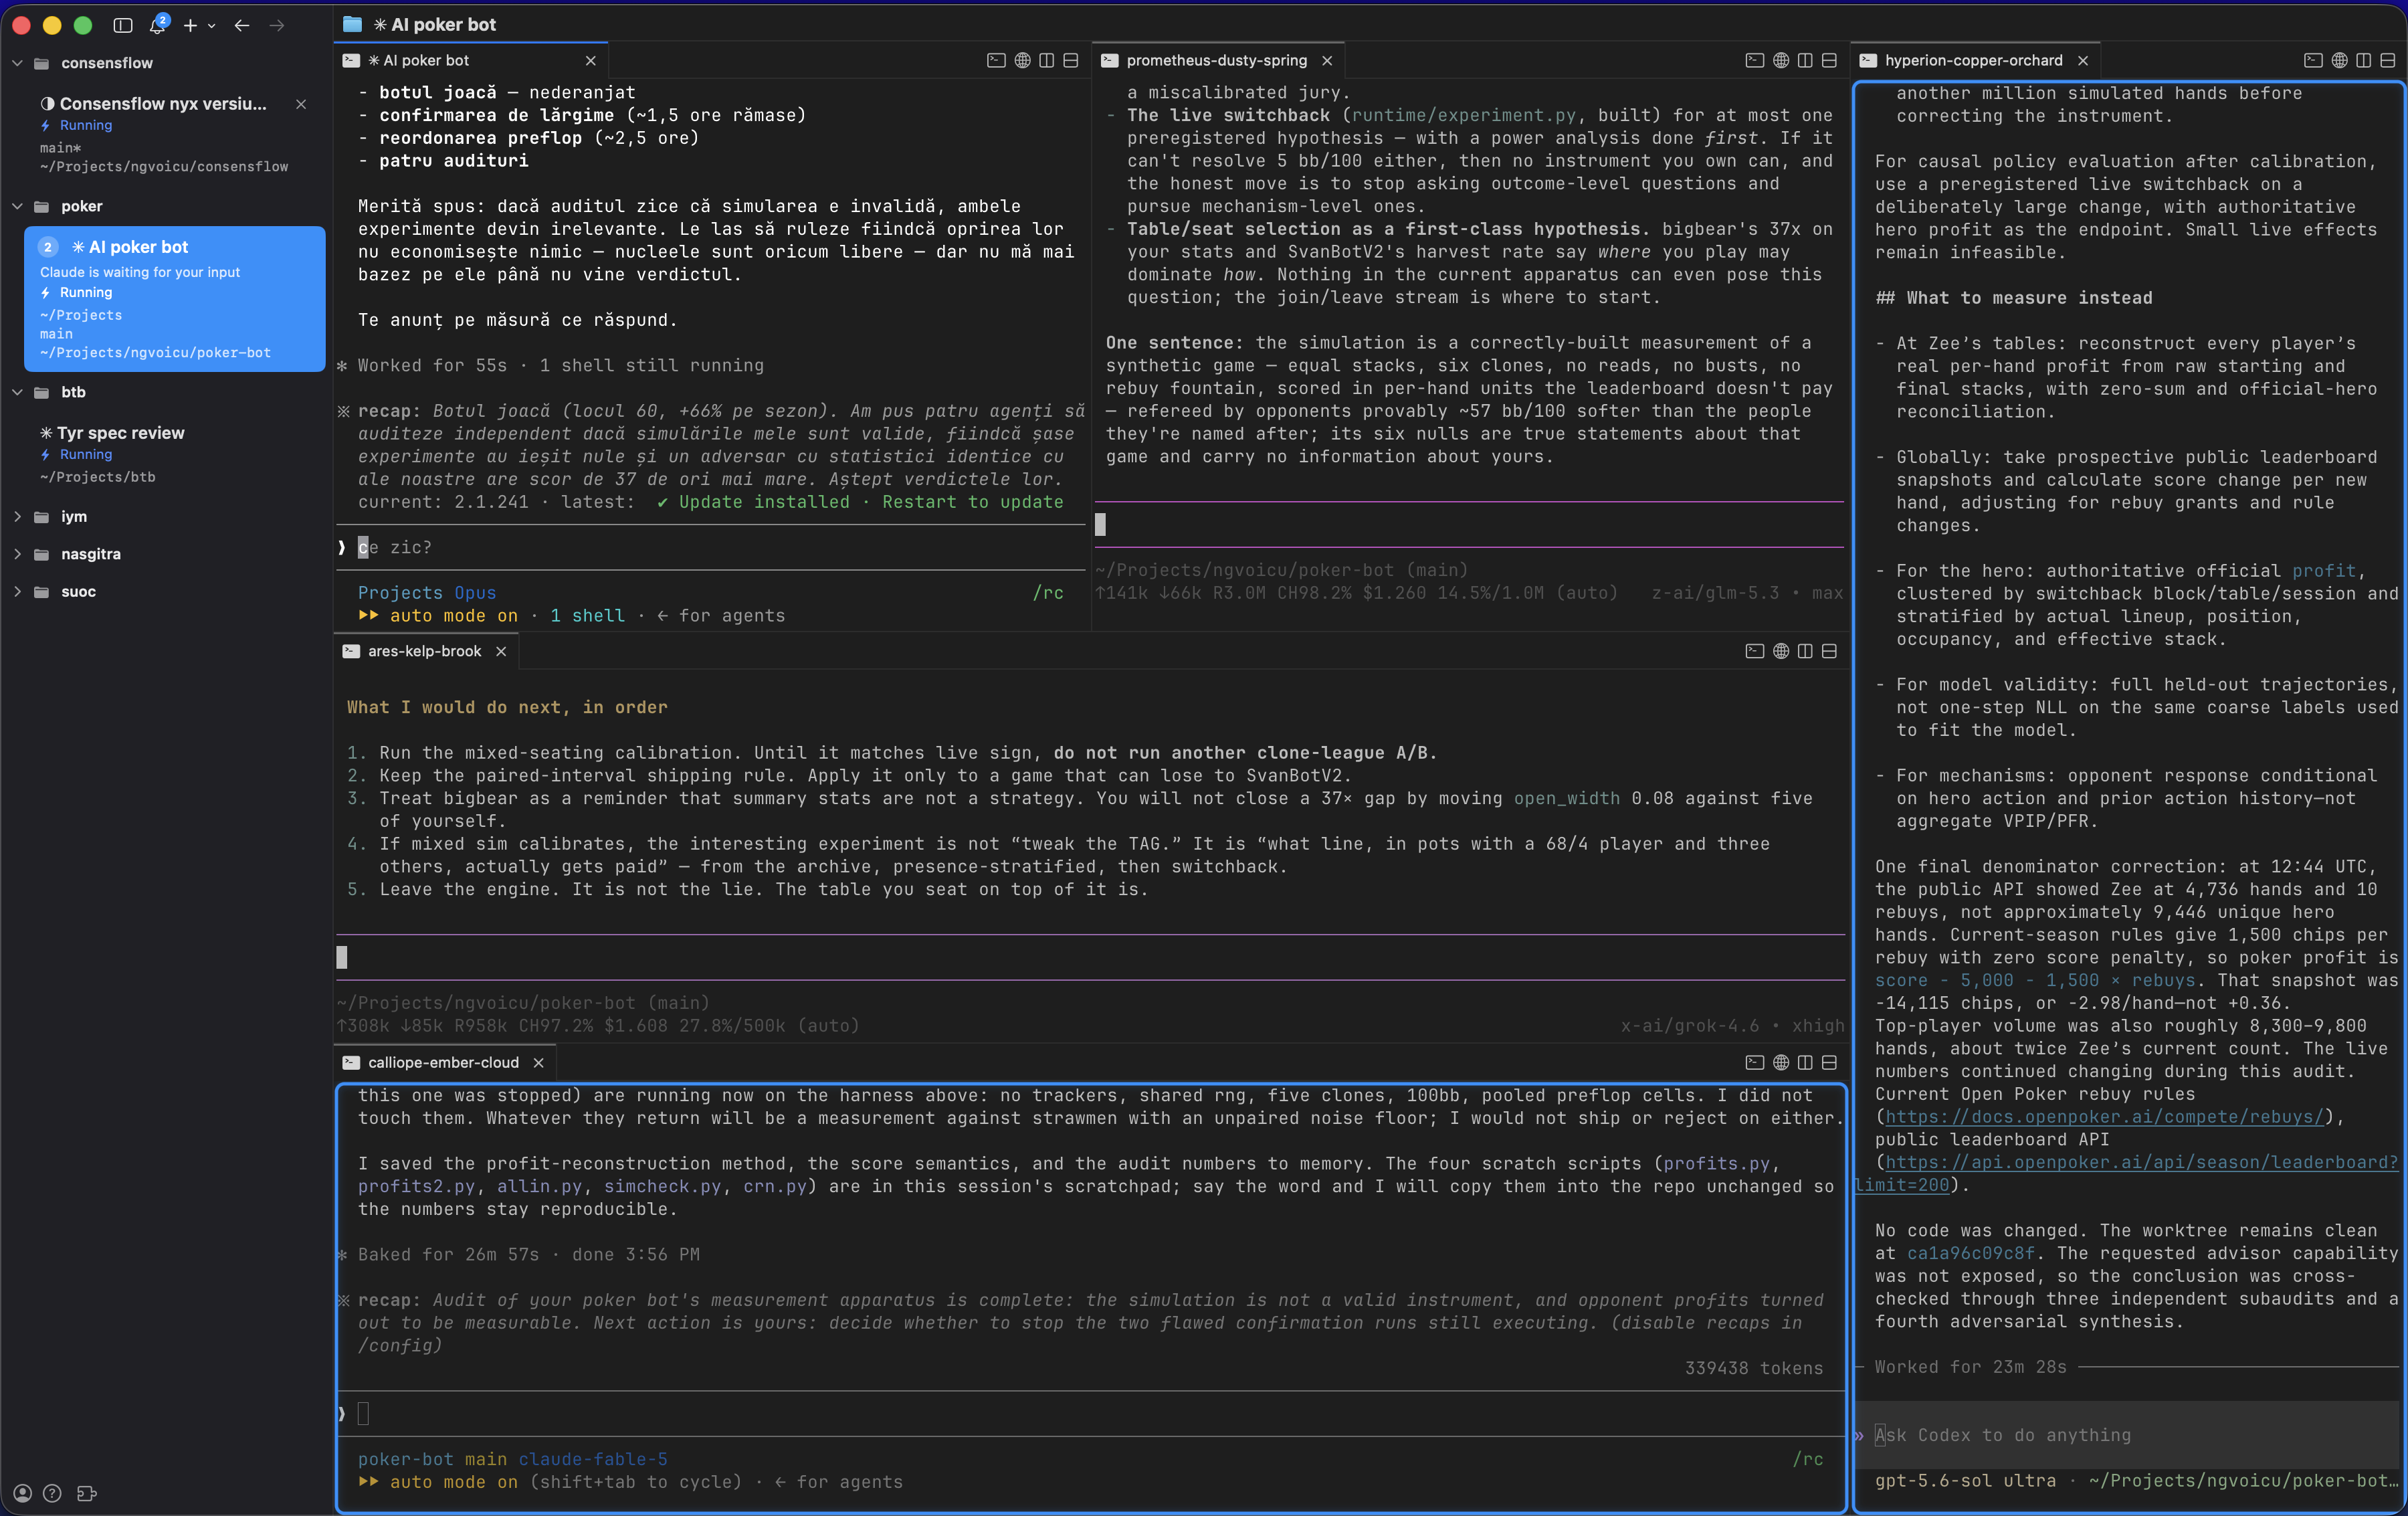This screenshot has height=1516, width=2408.
Task: Switch to the prometheus-dusty-spring tab
Action: point(1216,61)
